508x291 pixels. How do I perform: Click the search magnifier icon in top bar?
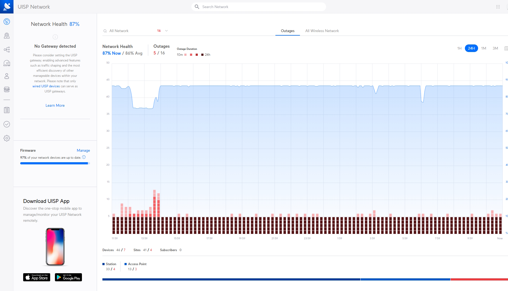coord(197,7)
